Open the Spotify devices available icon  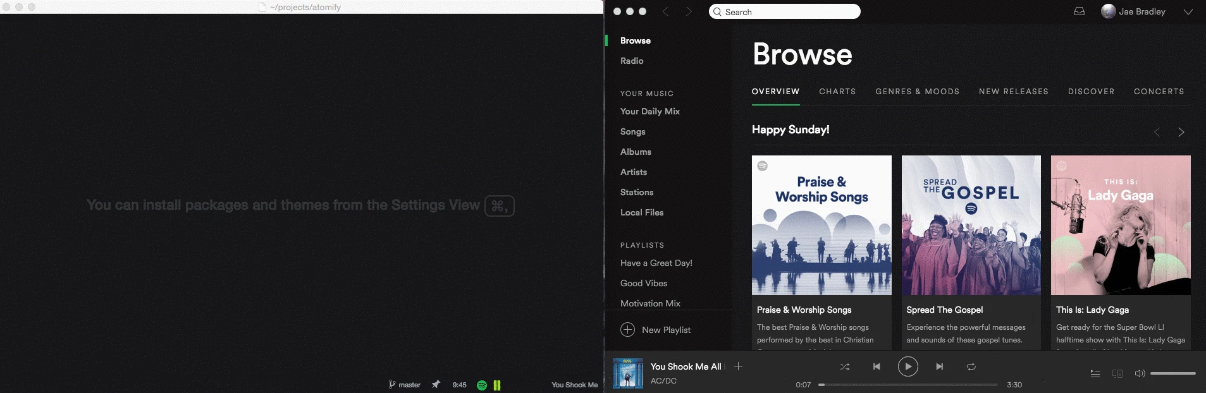[1117, 373]
